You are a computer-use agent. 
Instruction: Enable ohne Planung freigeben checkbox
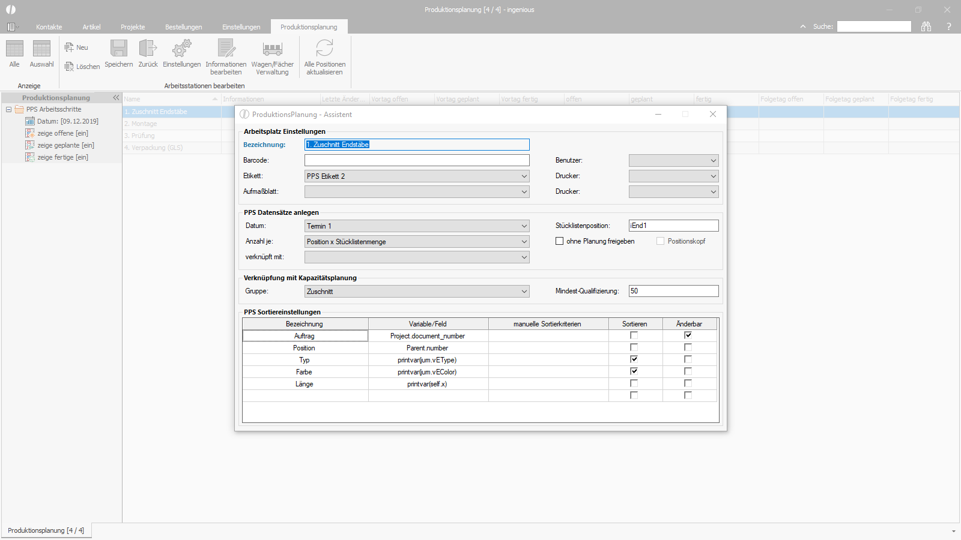click(x=560, y=241)
